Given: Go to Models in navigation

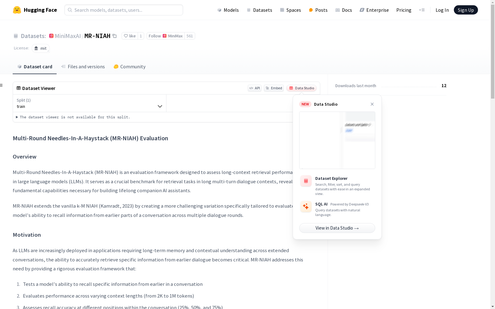Looking at the screenshot, I should (228, 10).
